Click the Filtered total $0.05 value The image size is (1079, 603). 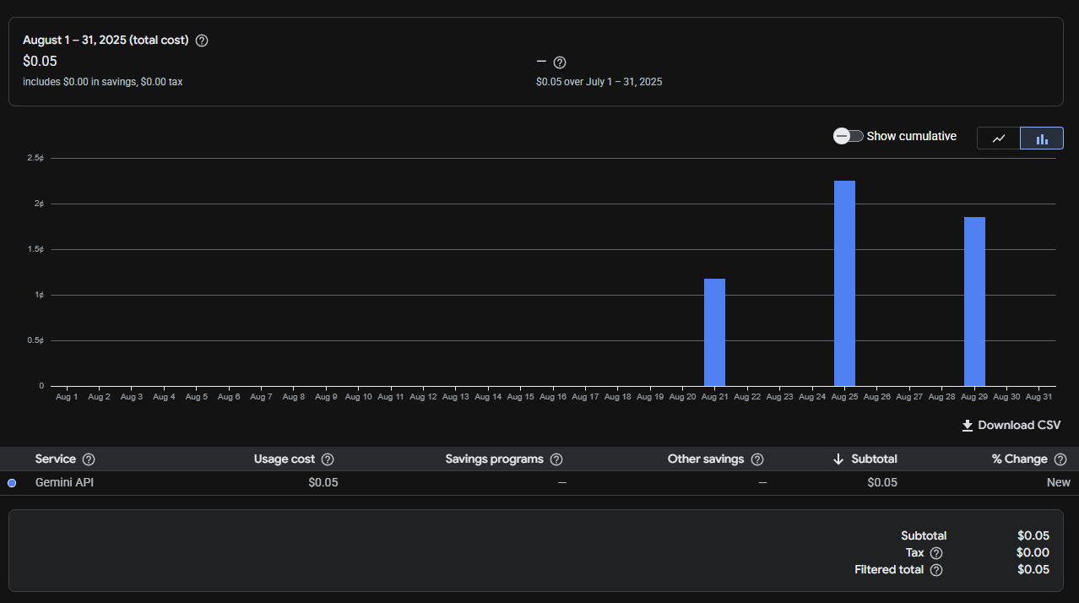pyautogui.click(x=1033, y=570)
